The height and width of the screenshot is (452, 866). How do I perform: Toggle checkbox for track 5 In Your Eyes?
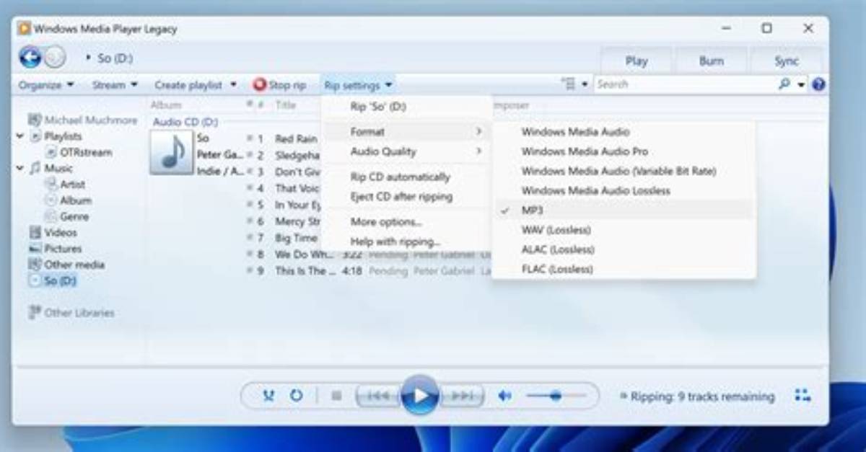tap(250, 205)
